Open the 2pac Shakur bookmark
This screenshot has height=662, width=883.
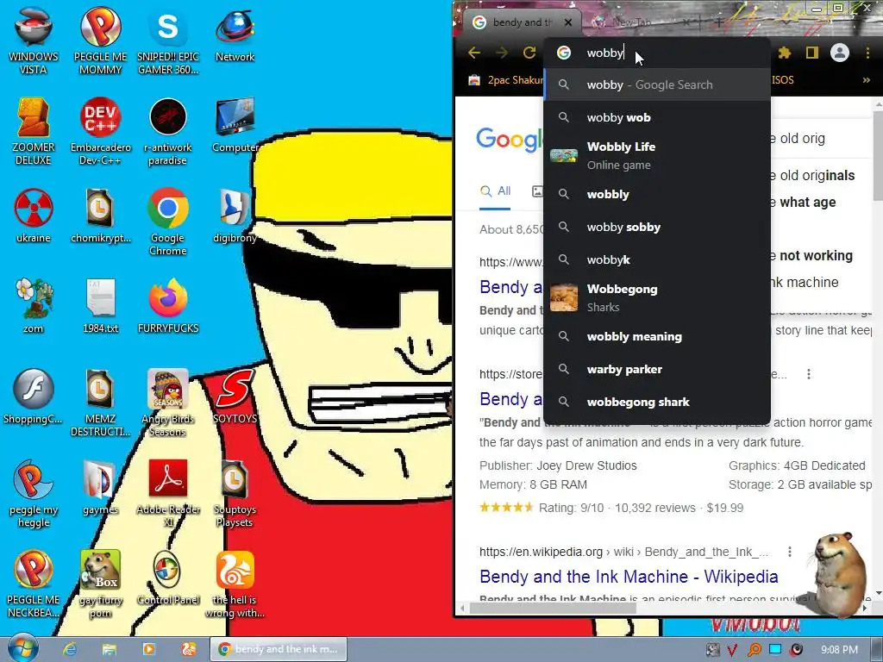[x=505, y=80]
